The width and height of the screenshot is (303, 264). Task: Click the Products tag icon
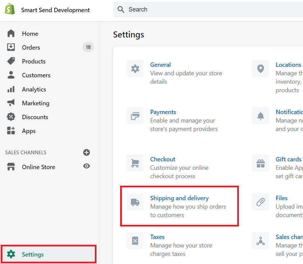tap(10, 61)
